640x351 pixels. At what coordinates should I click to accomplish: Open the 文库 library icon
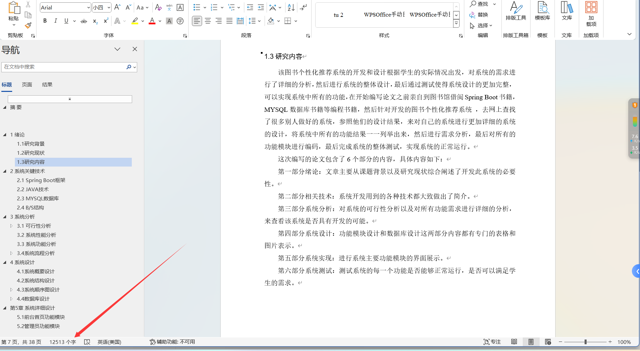point(567,11)
